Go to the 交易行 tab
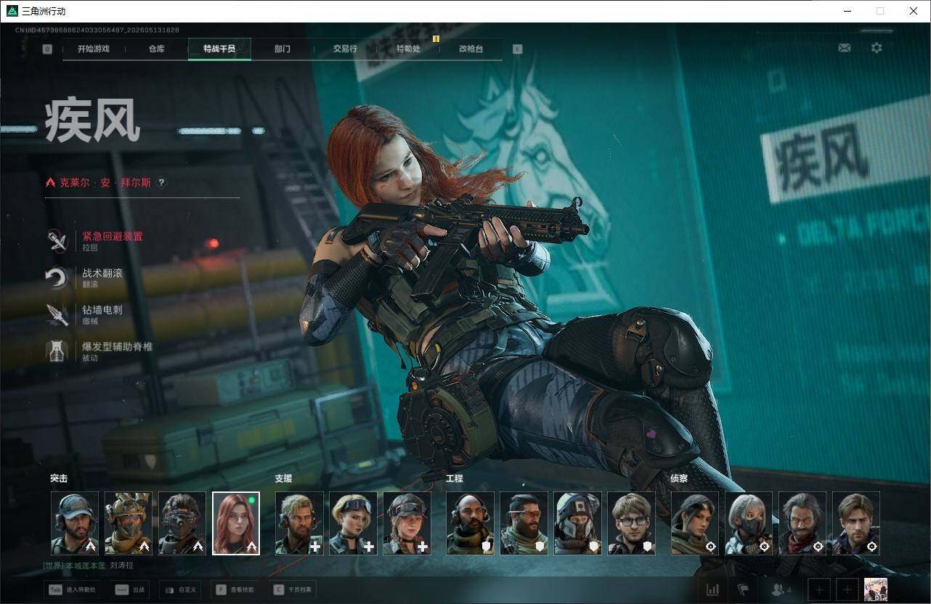Image resolution: width=931 pixels, height=604 pixels. pyautogui.click(x=345, y=49)
